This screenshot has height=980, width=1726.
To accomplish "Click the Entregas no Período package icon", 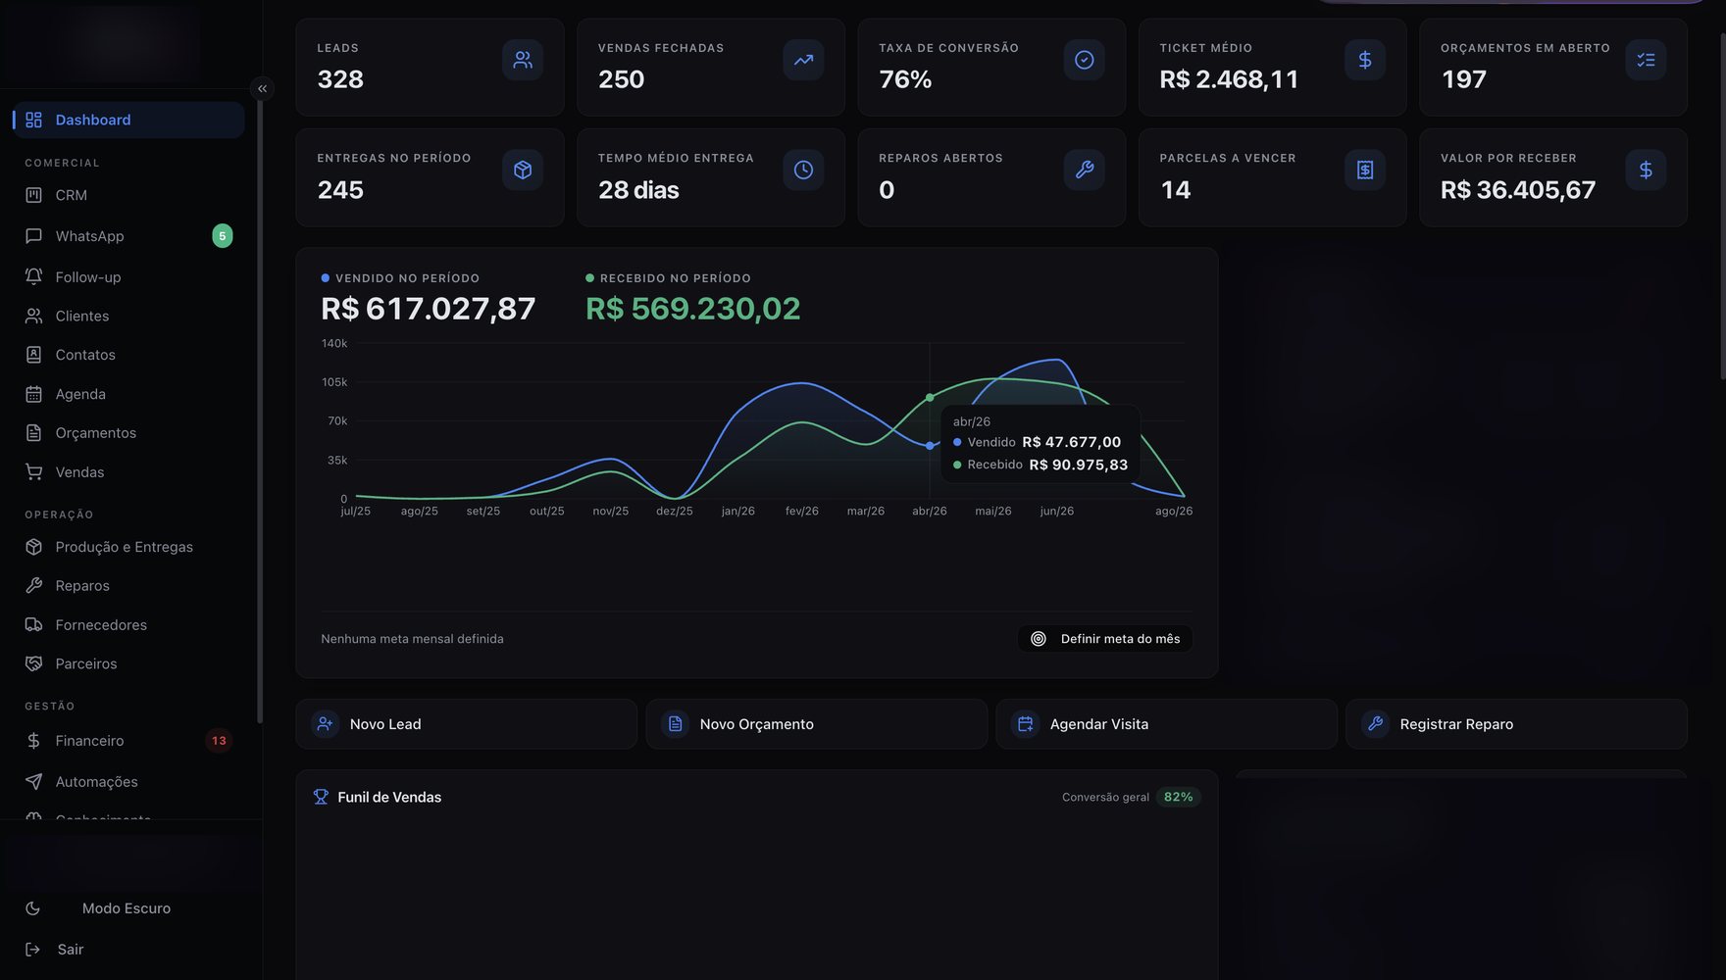I will [523, 170].
